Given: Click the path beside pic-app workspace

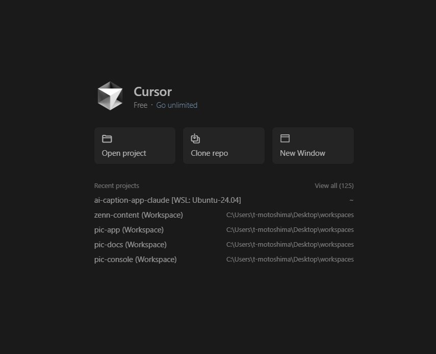Looking at the screenshot, I should (290, 230).
